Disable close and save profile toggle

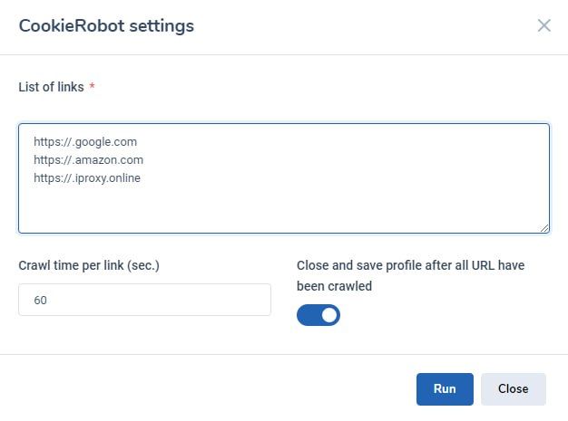(318, 315)
